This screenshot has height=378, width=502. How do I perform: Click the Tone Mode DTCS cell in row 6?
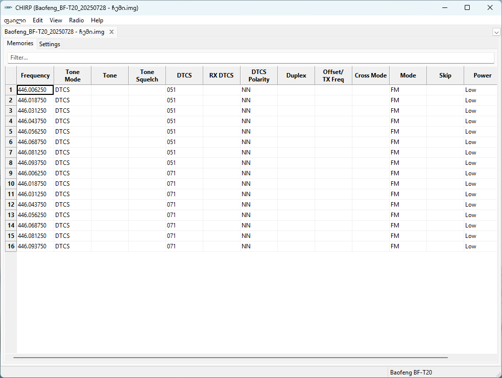point(73,142)
